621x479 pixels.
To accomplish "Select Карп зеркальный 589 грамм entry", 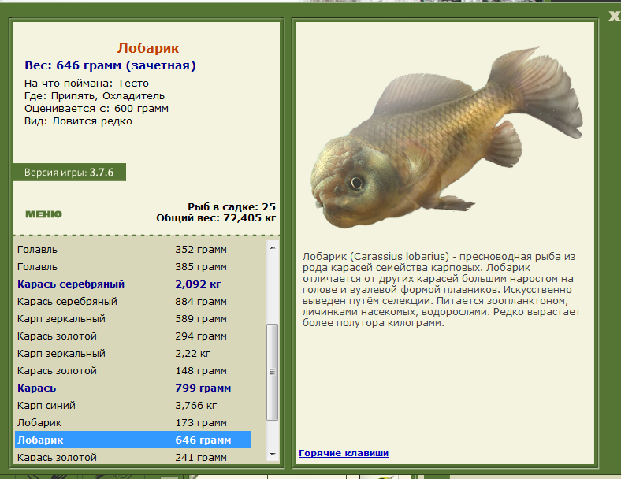I will [133, 318].
